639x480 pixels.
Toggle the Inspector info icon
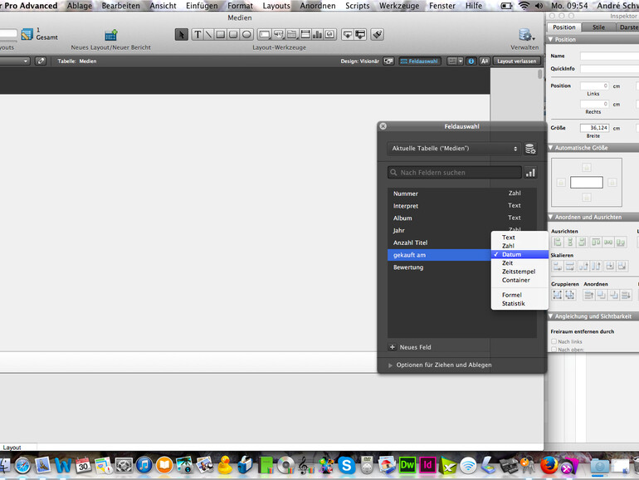pos(471,61)
